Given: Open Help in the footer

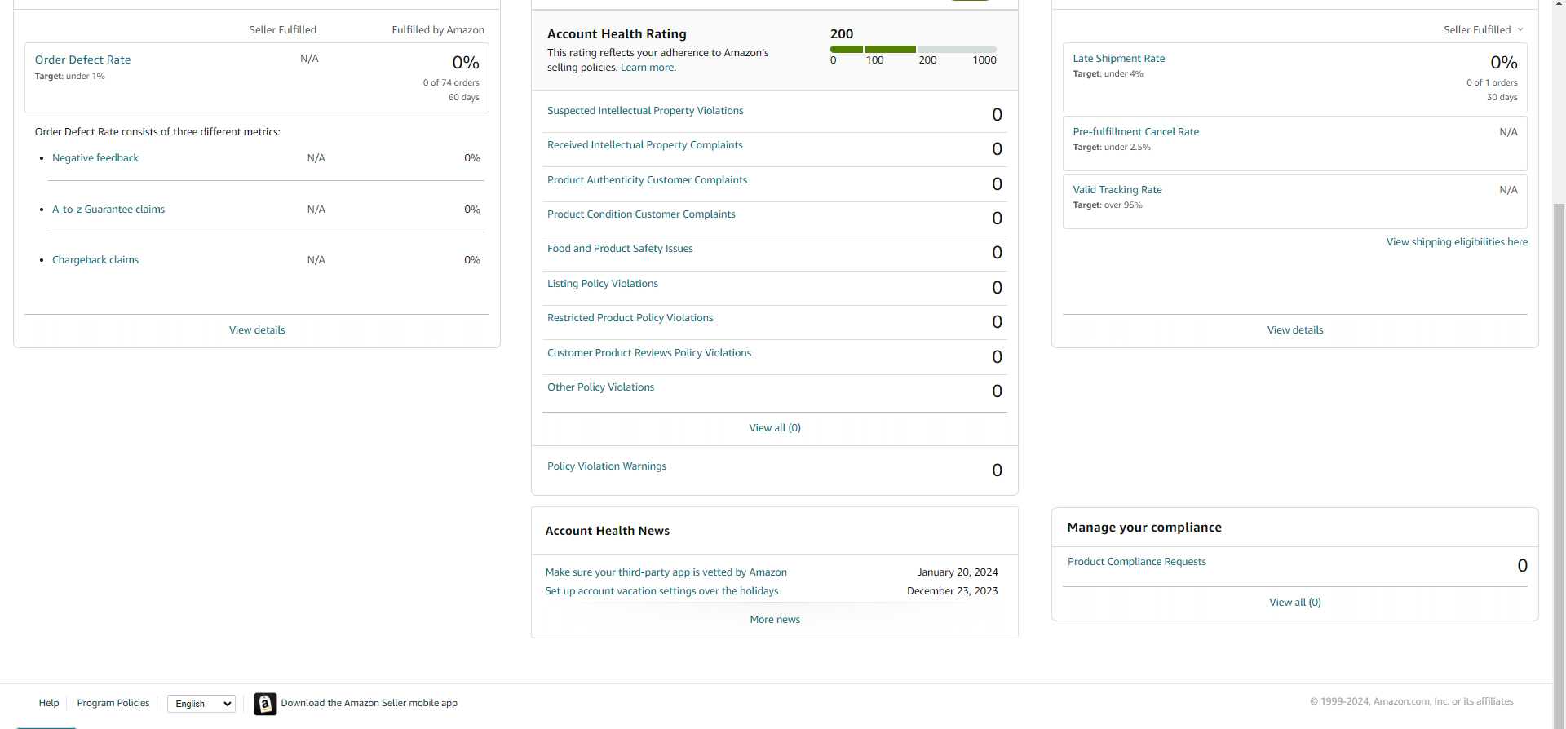Looking at the screenshot, I should pos(49,703).
